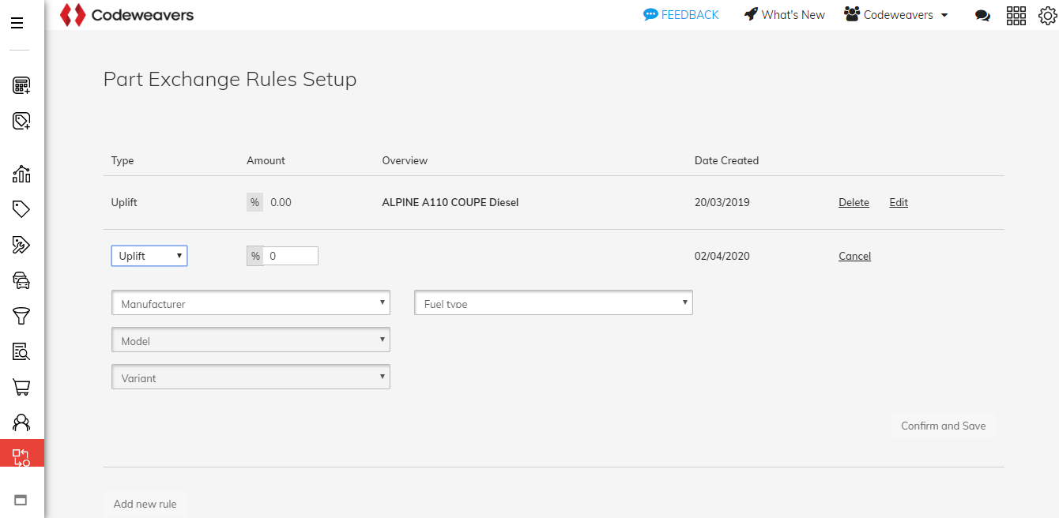1059x518 pixels.
Task: Click Confirm and Save button
Action: pos(944,426)
